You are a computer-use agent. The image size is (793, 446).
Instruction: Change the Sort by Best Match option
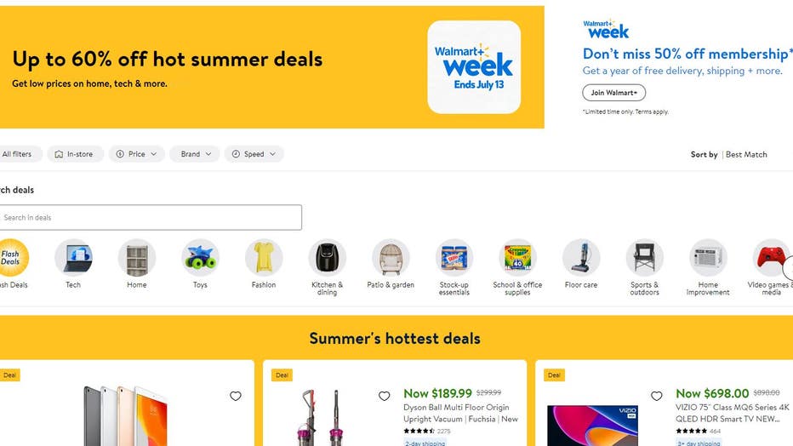pos(746,154)
